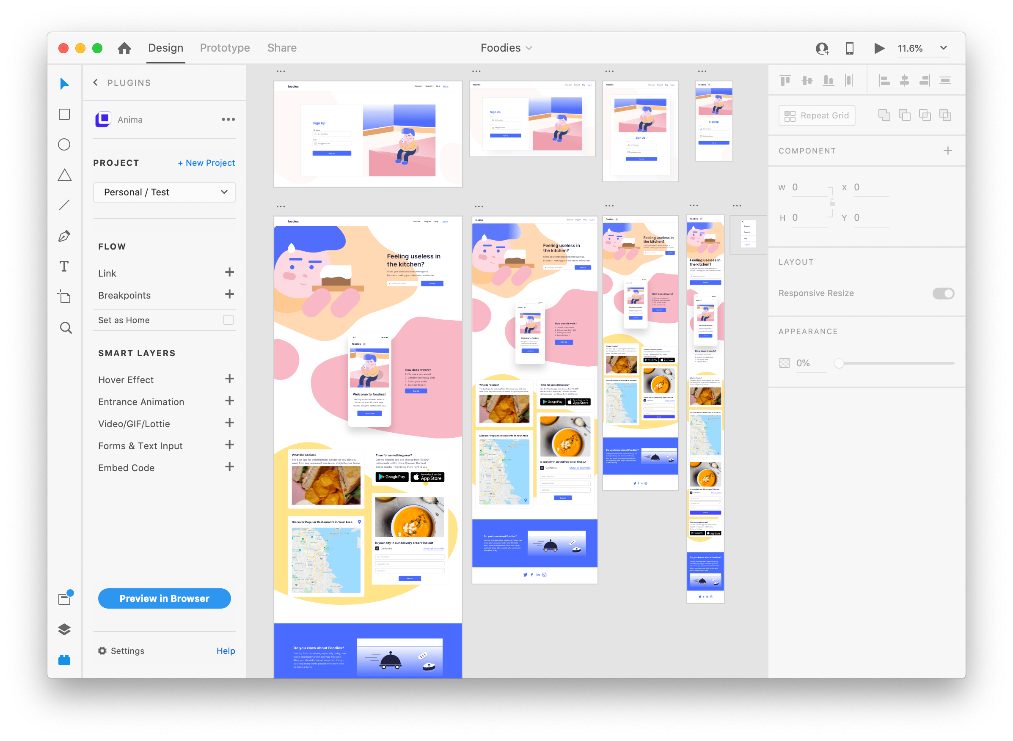
Task: Check the Set as Home checkbox
Action: click(x=228, y=320)
